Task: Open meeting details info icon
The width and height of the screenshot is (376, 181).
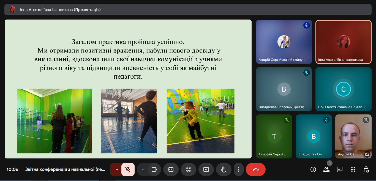Action: 313,169
